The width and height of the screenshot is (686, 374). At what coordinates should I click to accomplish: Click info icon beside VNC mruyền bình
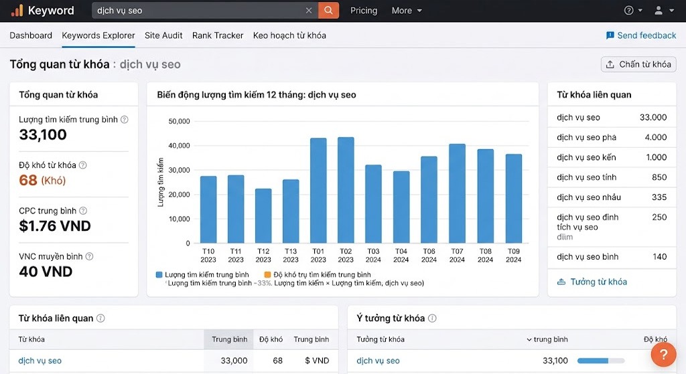[x=89, y=256]
